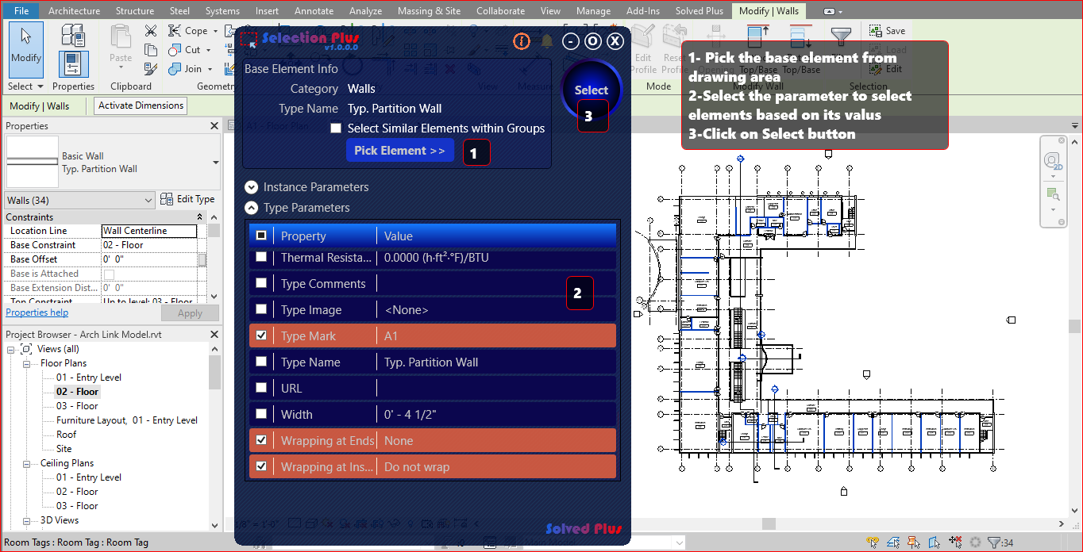Open the wall type selector dropdown
Screen dimensions: 1083x552
(215, 162)
